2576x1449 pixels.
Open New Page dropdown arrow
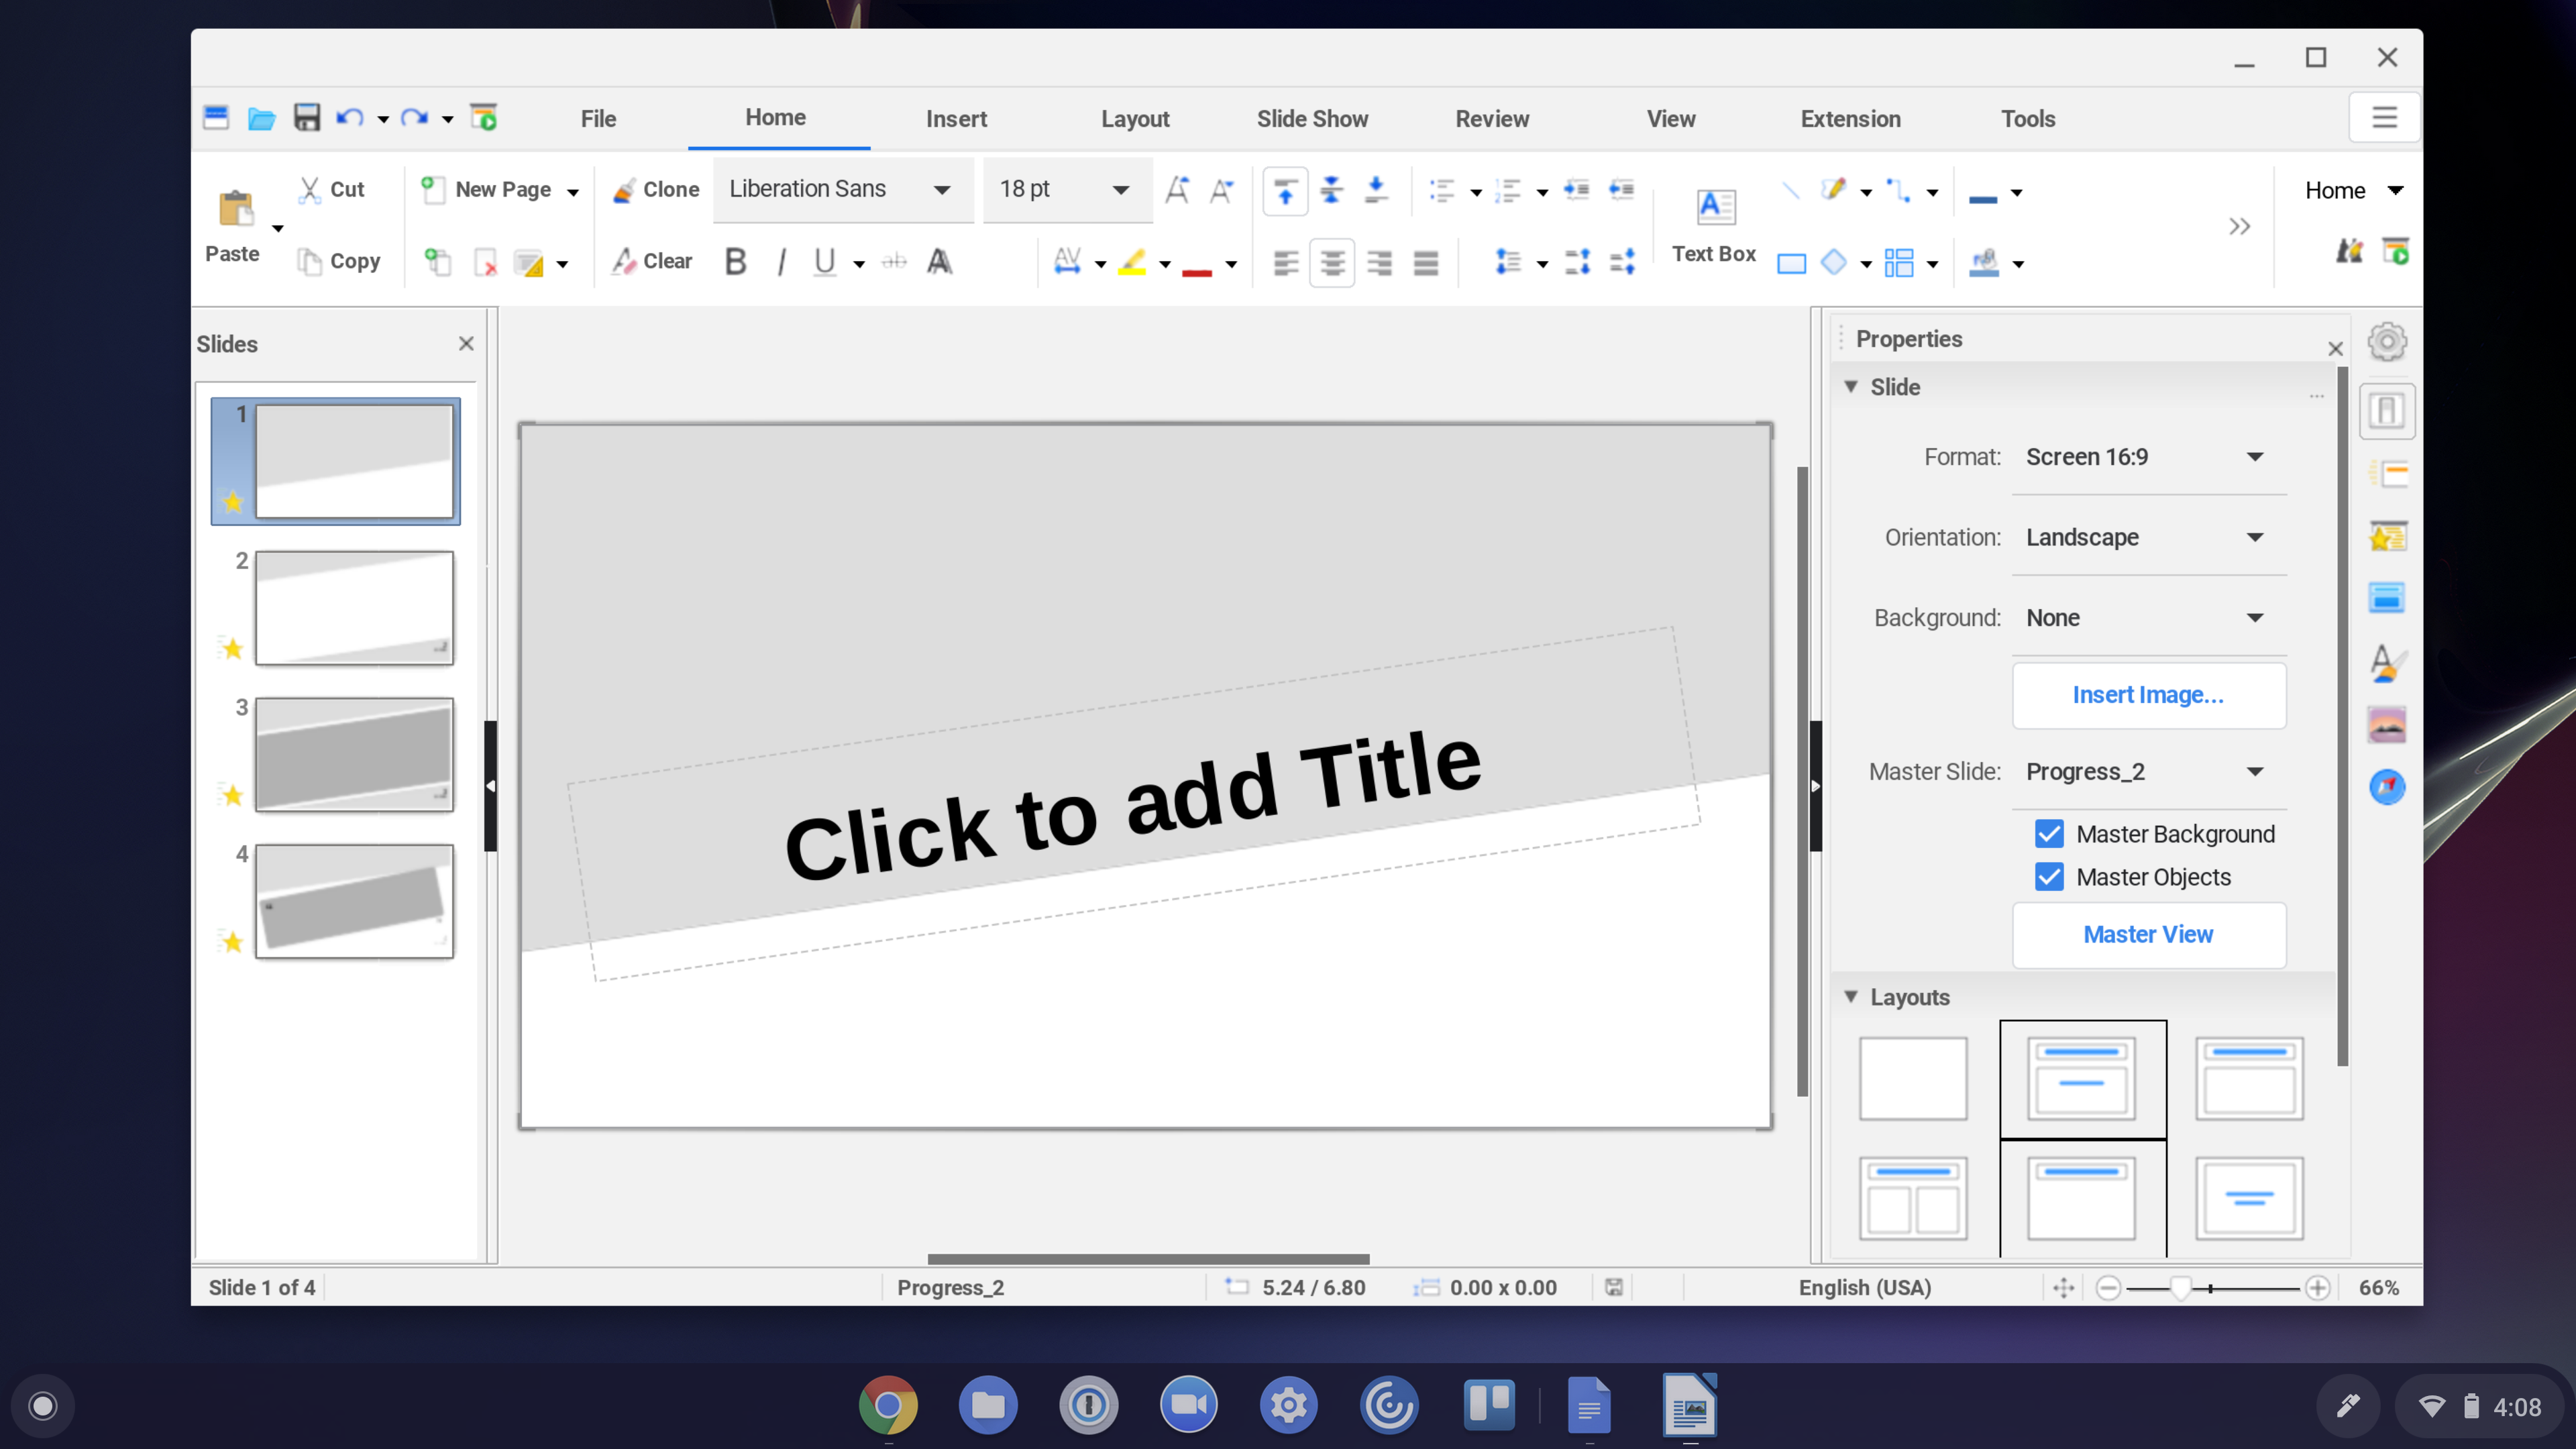click(x=573, y=192)
